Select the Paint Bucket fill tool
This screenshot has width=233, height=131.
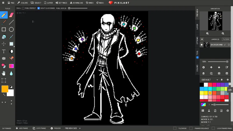coord(4,37)
